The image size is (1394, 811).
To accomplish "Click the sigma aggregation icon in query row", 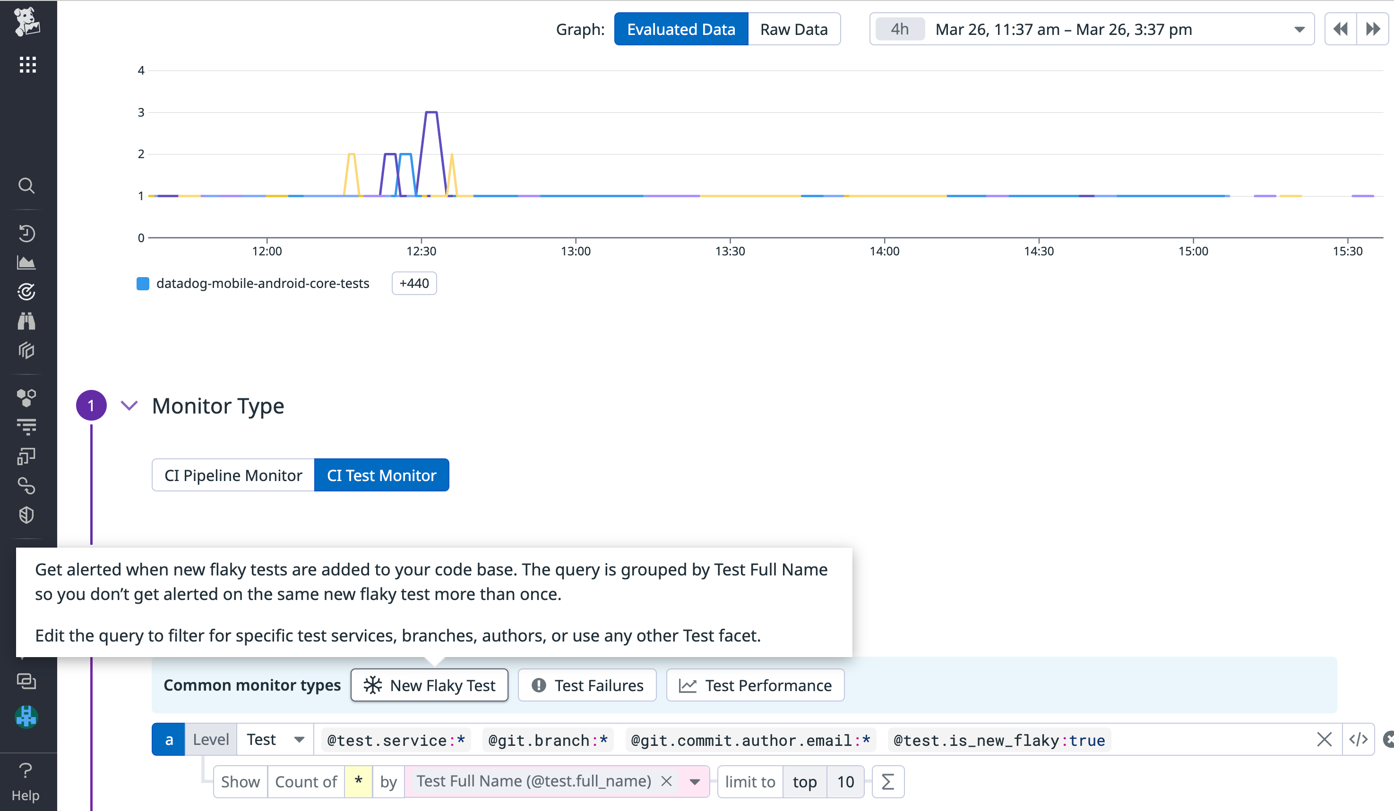I will [888, 781].
